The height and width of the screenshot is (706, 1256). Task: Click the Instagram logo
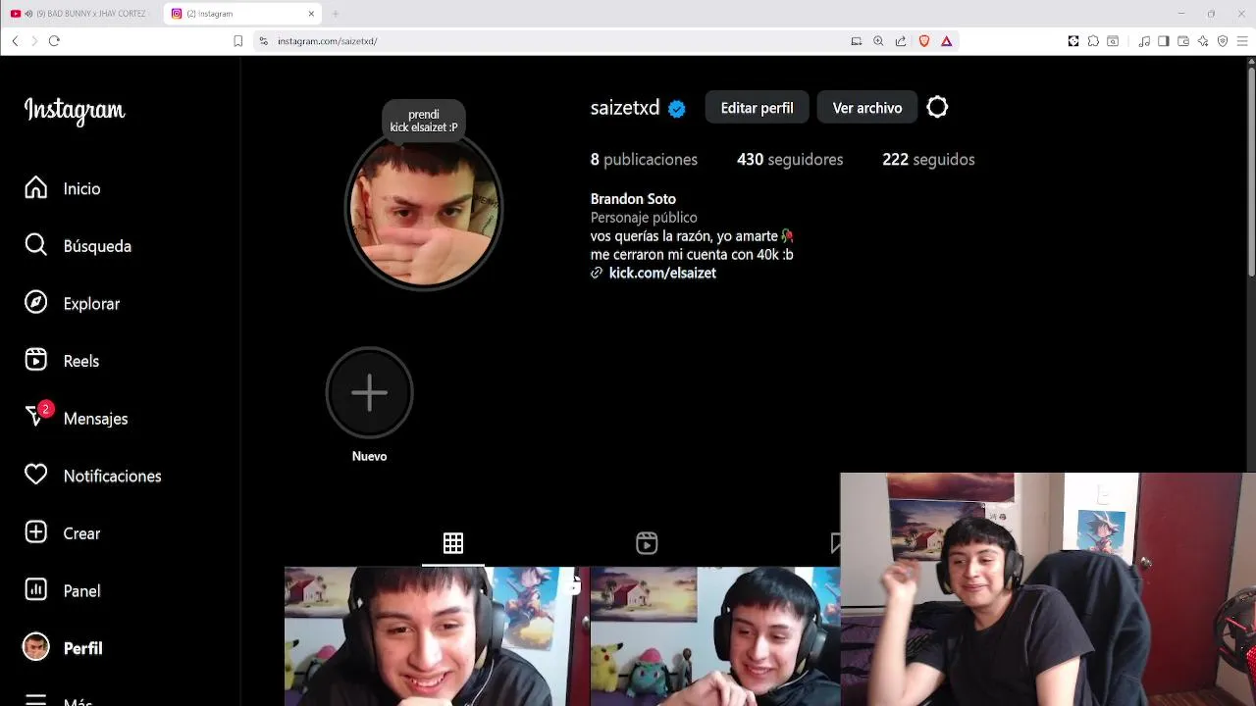(x=75, y=110)
